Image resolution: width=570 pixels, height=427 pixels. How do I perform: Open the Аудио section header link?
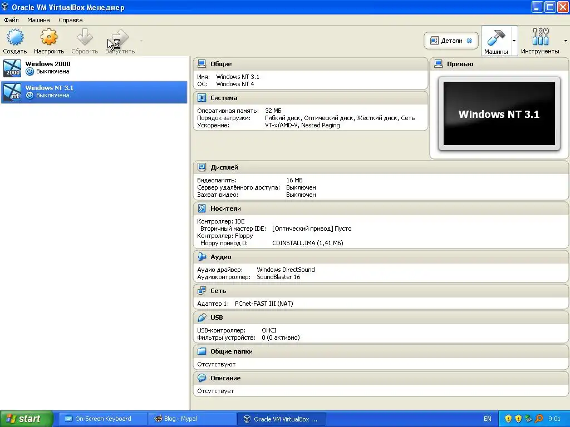[220, 257]
